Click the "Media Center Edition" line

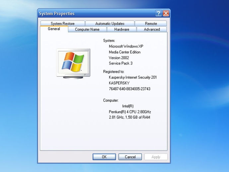click(124, 52)
